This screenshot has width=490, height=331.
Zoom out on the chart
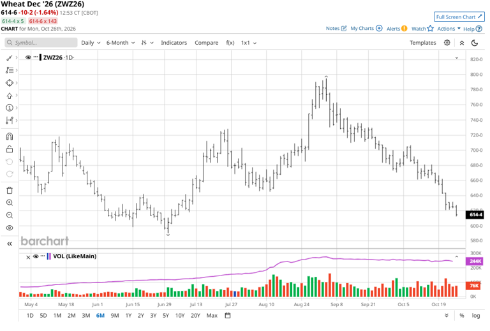[x=10, y=215]
